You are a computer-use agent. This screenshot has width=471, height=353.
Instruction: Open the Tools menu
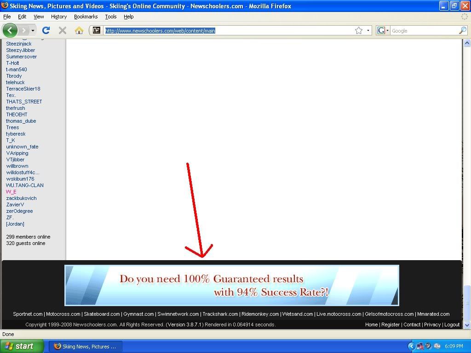[110, 17]
